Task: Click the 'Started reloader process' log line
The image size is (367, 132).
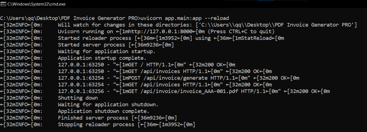Action: pyautogui.click(x=142, y=38)
